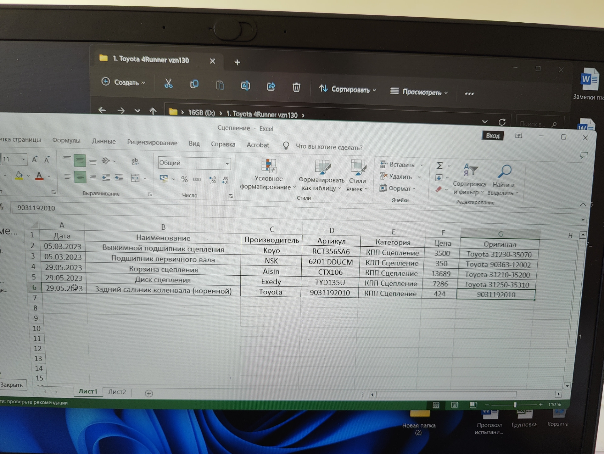This screenshot has height=454, width=604.
Task: Click the AutoSum sigma icon
Action: (440, 165)
